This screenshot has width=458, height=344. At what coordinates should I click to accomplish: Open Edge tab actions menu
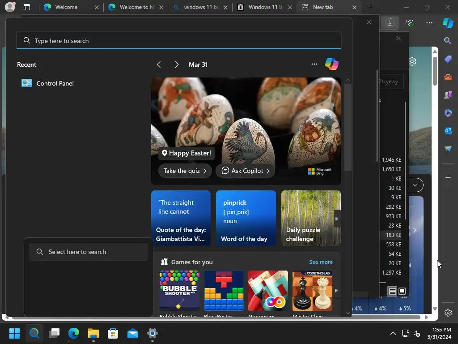pos(26,7)
